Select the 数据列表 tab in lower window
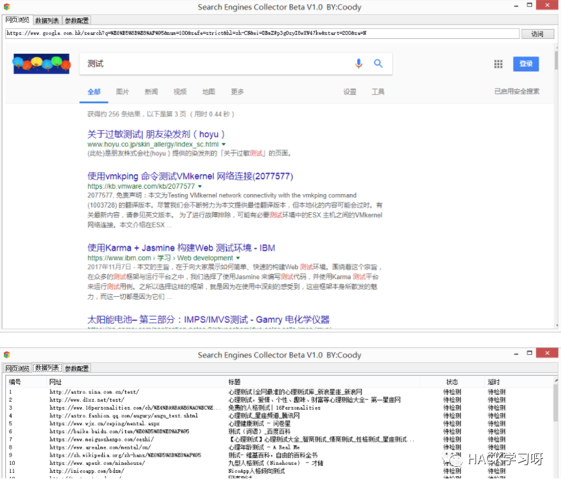561x483 pixels. (x=47, y=368)
